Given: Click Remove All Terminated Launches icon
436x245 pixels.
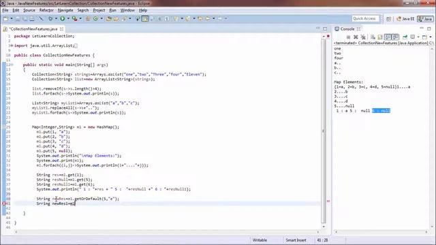Looking at the screenshot, I should (363, 37).
